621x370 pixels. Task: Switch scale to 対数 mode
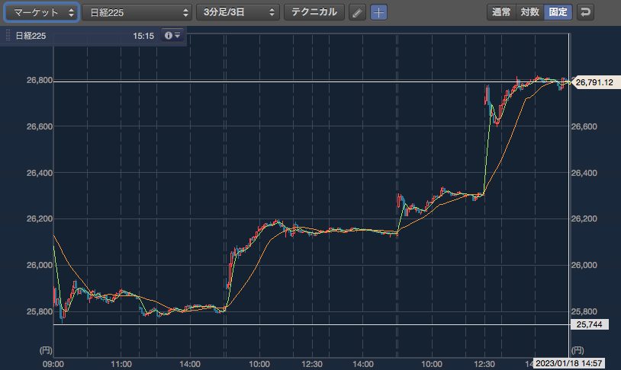point(530,12)
